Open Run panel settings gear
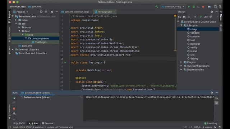 coord(212,92)
